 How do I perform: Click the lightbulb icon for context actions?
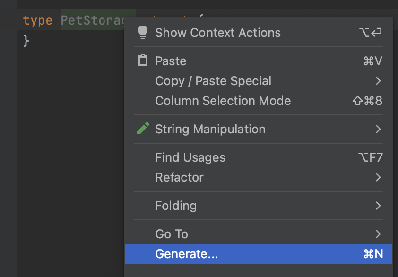142,32
